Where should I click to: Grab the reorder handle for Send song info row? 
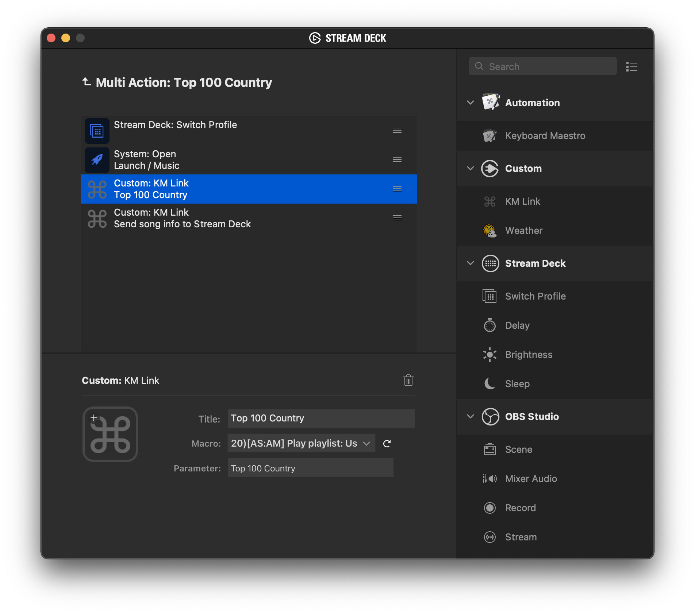tap(397, 218)
